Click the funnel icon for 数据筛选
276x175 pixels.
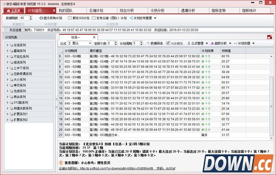[148, 43]
